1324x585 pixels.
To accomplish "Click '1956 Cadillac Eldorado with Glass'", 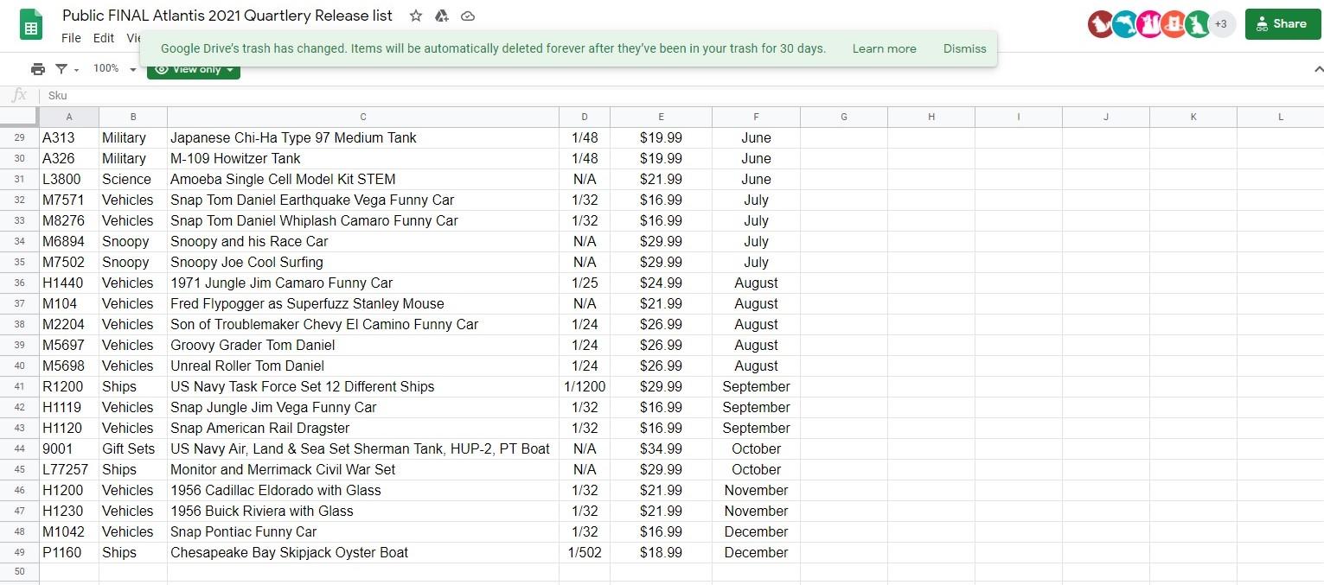I will [x=363, y=491].
